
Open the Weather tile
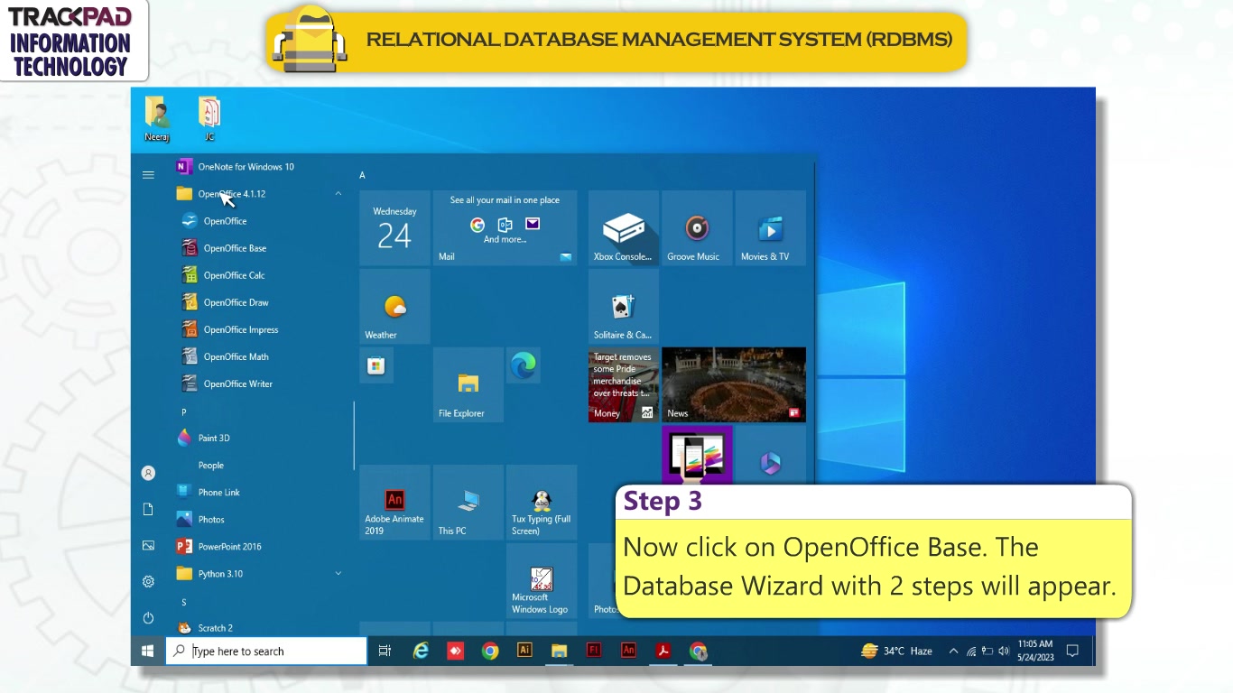(x=394, y=307)
